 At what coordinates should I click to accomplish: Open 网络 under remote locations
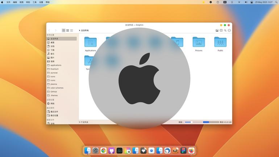[62, 103]
